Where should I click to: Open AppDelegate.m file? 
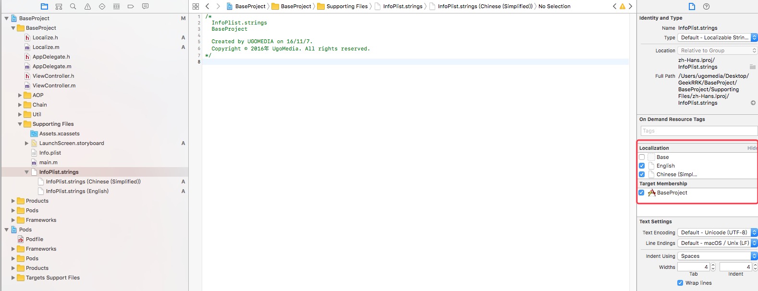click(52, 66)
